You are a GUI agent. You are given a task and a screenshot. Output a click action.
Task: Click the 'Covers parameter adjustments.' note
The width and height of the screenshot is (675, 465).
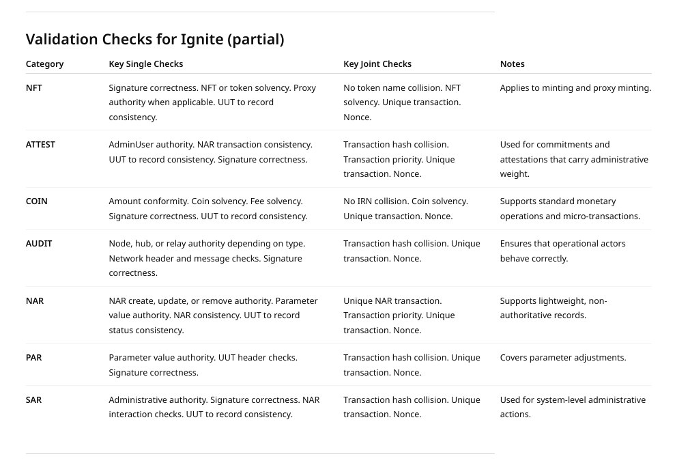coord(562,358)
